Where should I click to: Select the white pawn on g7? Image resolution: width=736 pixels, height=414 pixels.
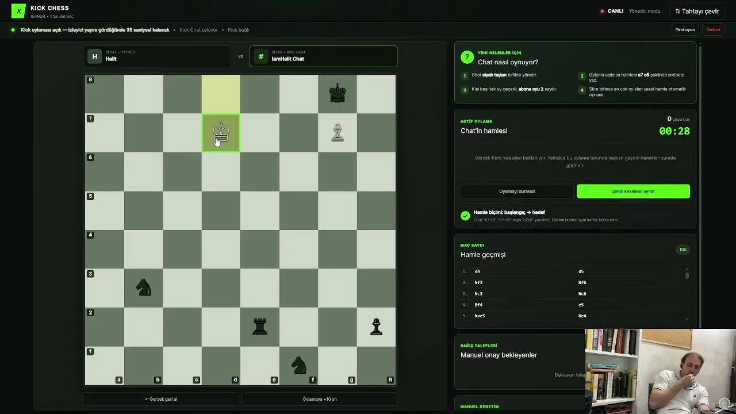coord(338,133)
